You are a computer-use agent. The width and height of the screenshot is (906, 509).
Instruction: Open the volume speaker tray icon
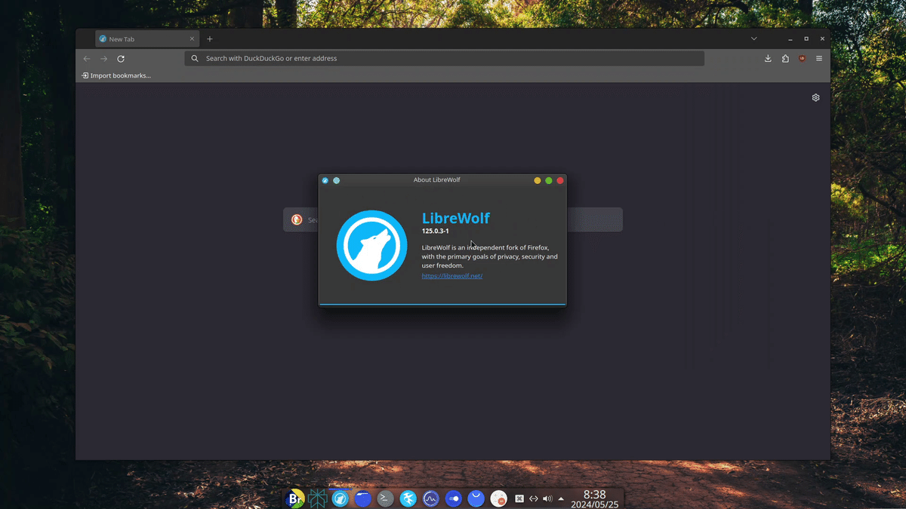click(x=547, y=498)
